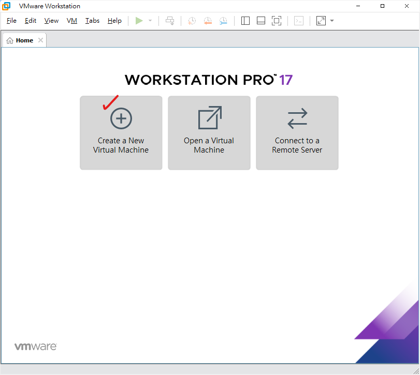Open the power options dropdown arrow
420x375 pixels.
click(x=150, y=21)
